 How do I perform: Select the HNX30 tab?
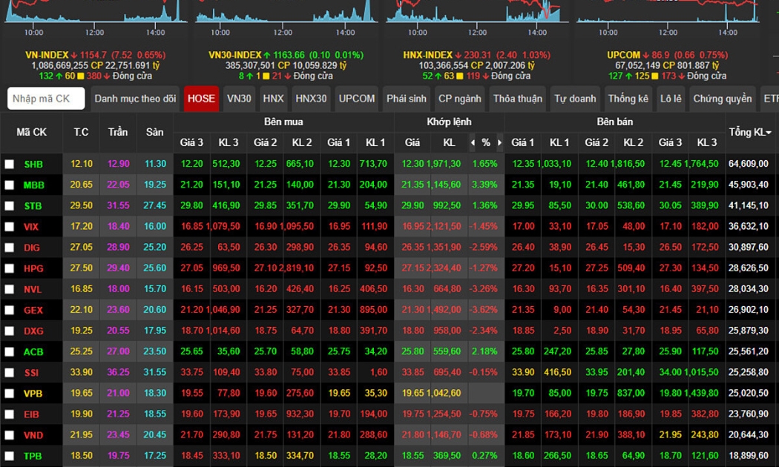[311, 99]
